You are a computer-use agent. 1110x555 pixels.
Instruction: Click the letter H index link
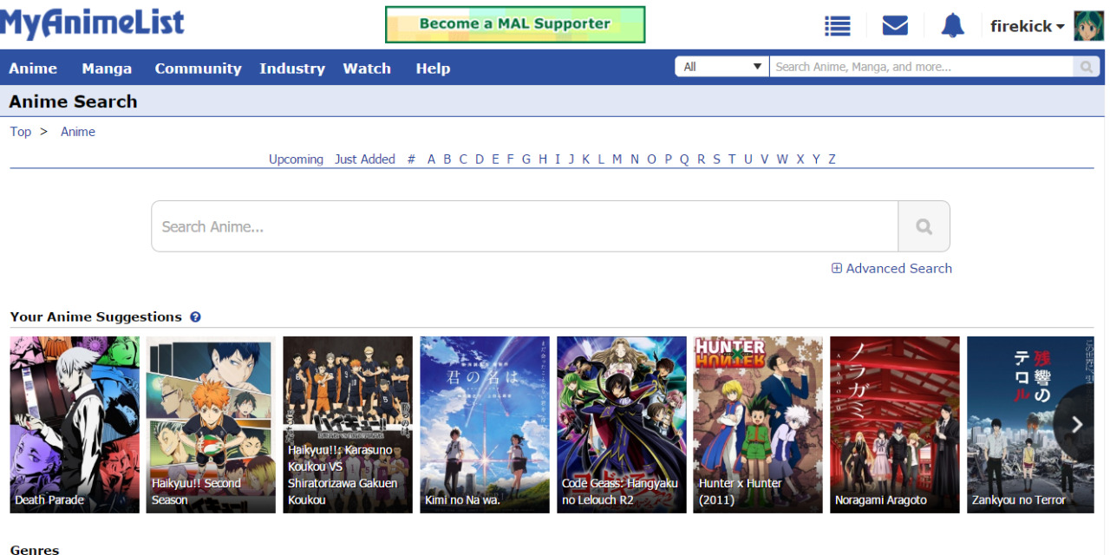[x=543, y=160]
